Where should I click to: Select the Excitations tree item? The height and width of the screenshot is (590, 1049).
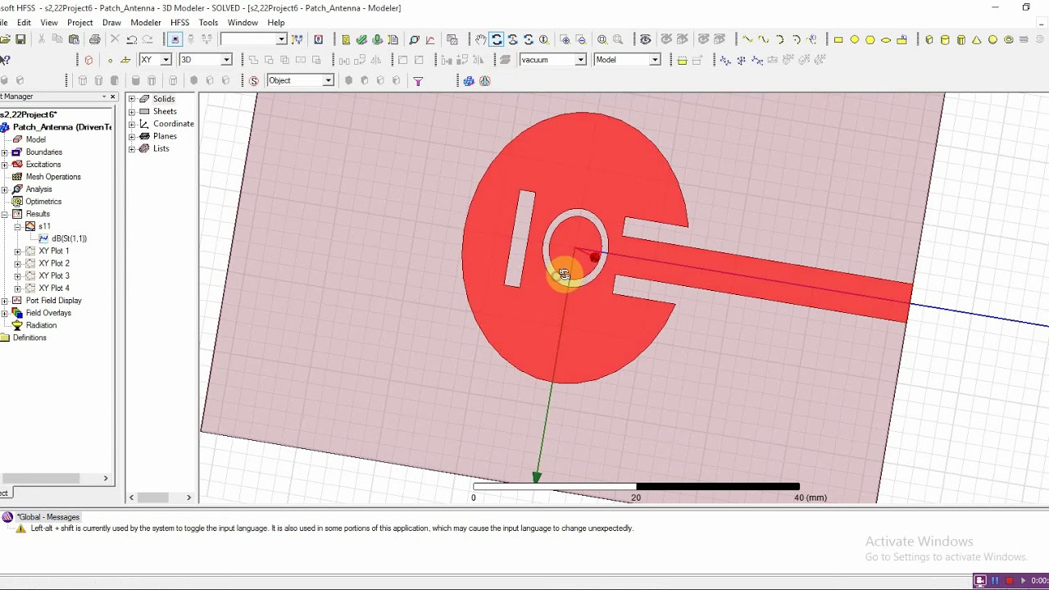tap(43, 165)
